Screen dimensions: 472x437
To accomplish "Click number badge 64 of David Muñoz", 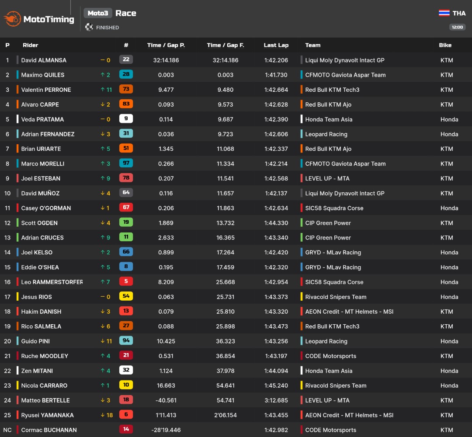I will tap(126, 192).
